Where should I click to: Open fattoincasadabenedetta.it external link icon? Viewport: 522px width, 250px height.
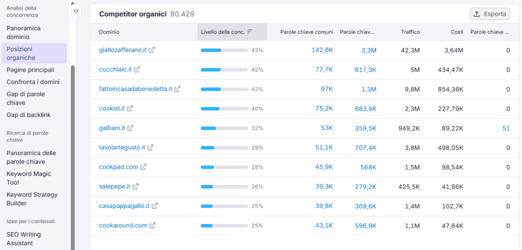(x=177, y=89)
